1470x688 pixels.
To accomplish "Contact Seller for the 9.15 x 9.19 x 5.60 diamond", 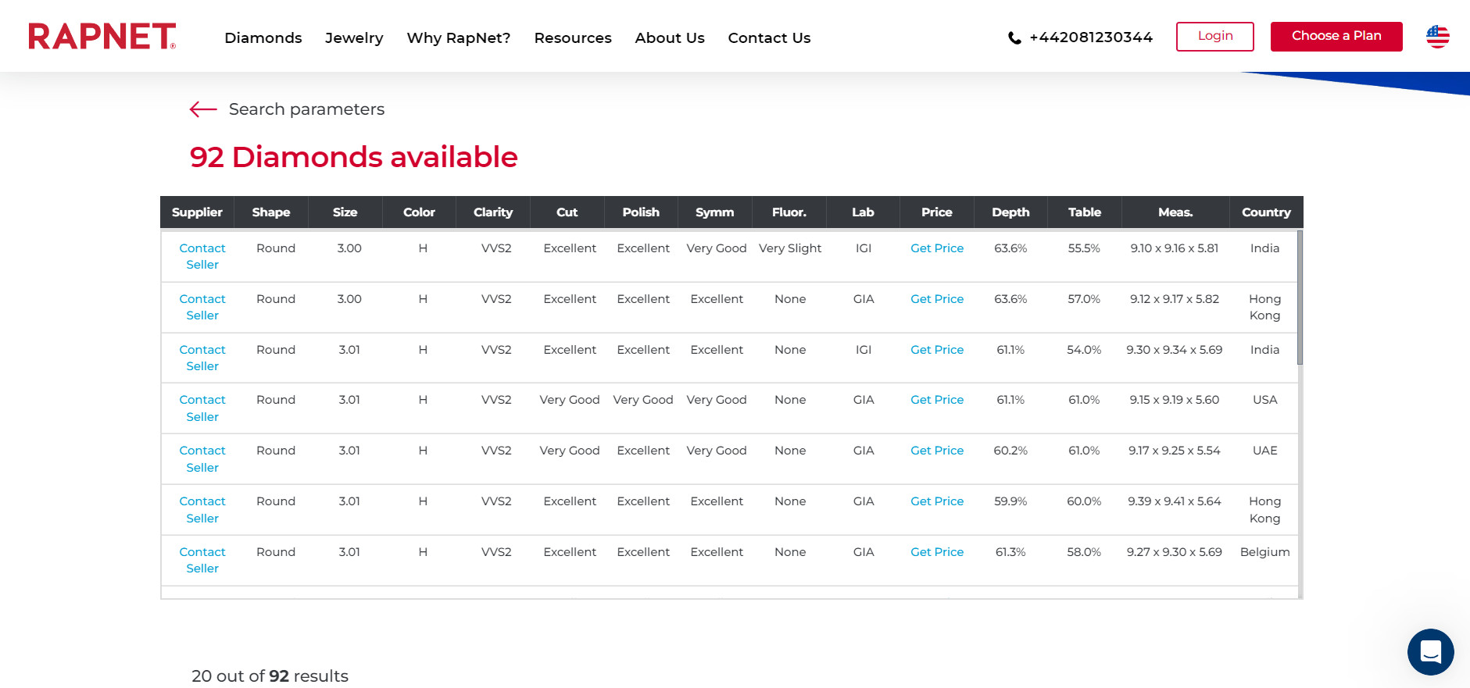I will 202,408.
